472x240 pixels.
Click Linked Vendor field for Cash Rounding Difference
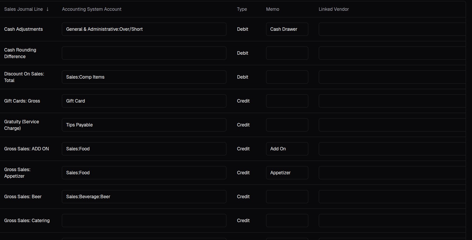(392, 53)
